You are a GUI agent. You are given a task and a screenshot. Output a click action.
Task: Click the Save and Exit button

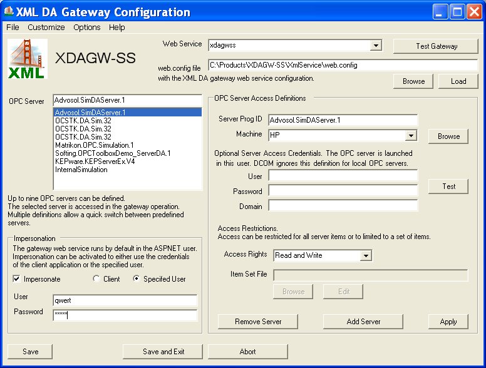pos(163,352)
